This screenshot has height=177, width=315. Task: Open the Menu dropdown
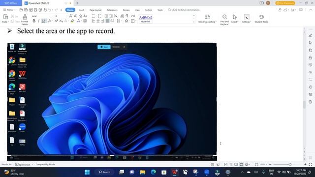[x=9, y=10]
